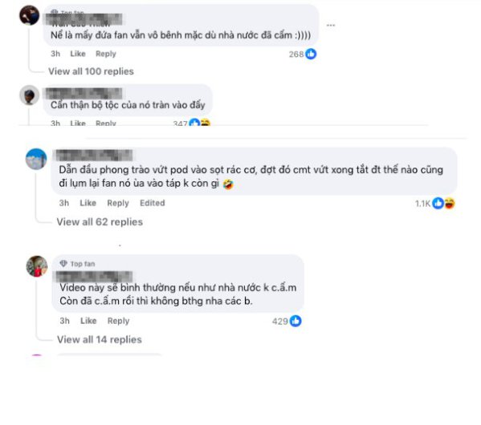Open profile picture of 'Dẫn đầu phong trào' commenter

[36, 159]
